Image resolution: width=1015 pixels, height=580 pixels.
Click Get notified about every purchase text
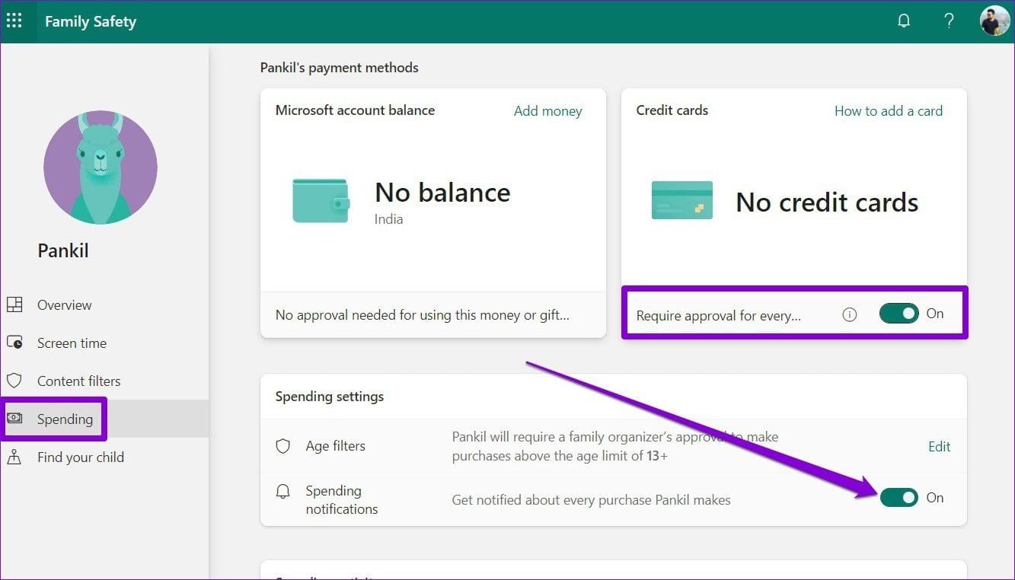591,500
